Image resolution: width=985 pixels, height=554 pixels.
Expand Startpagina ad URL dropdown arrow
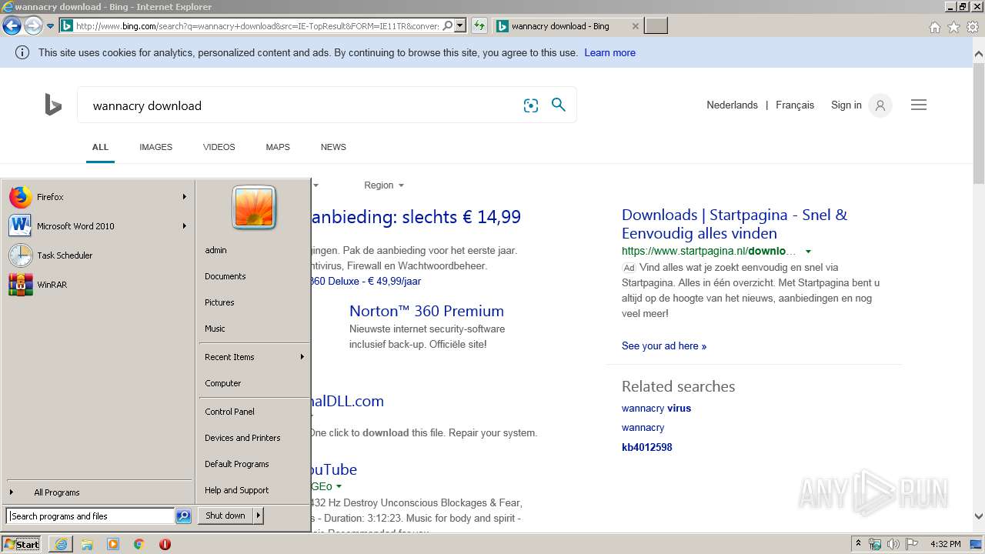[x=808, y=252]
